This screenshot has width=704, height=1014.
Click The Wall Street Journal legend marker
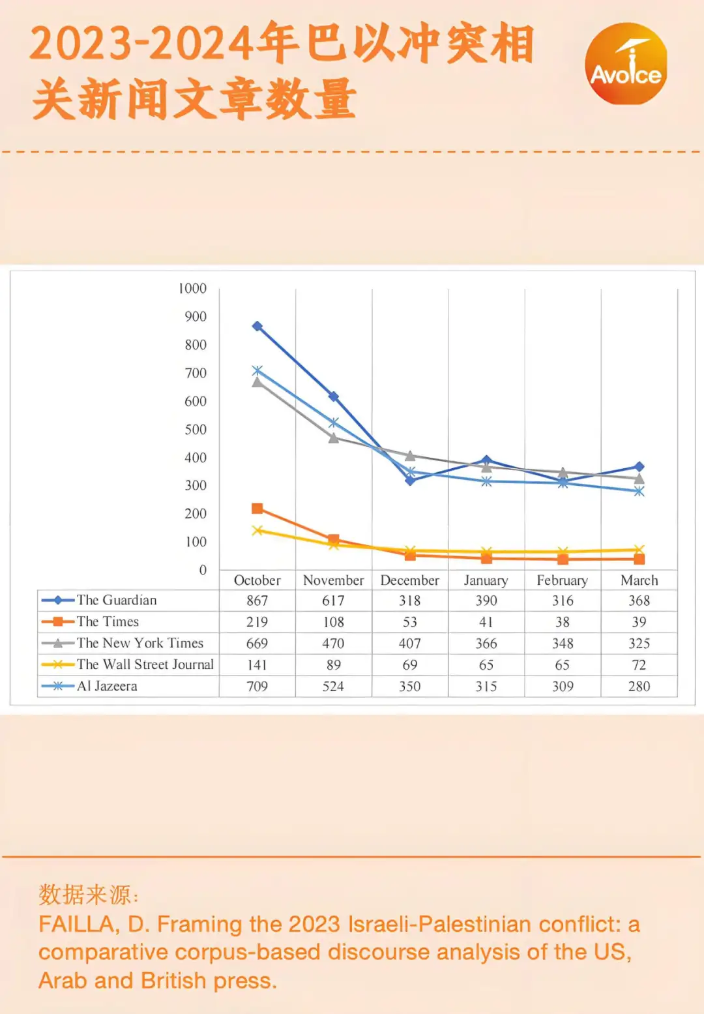[58, 664]
